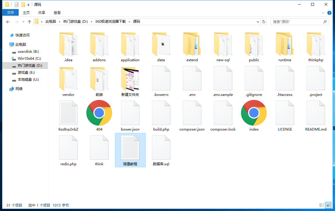Select the thinkphp folder icon
This screenshot has width=335, height=211.
coord(316,44)
